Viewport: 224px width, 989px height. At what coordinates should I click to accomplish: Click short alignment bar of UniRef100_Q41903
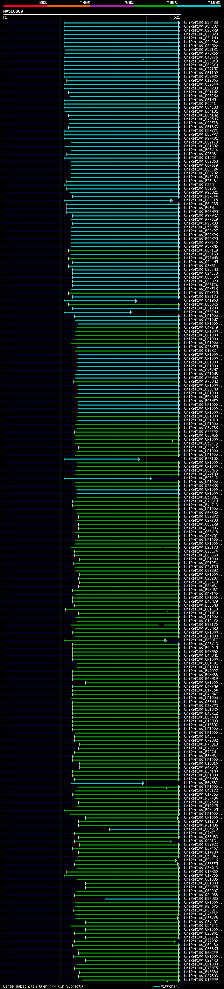click(100, 301)
